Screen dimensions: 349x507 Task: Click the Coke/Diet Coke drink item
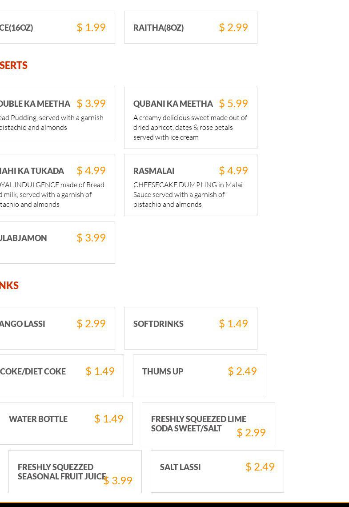[33, 372]
